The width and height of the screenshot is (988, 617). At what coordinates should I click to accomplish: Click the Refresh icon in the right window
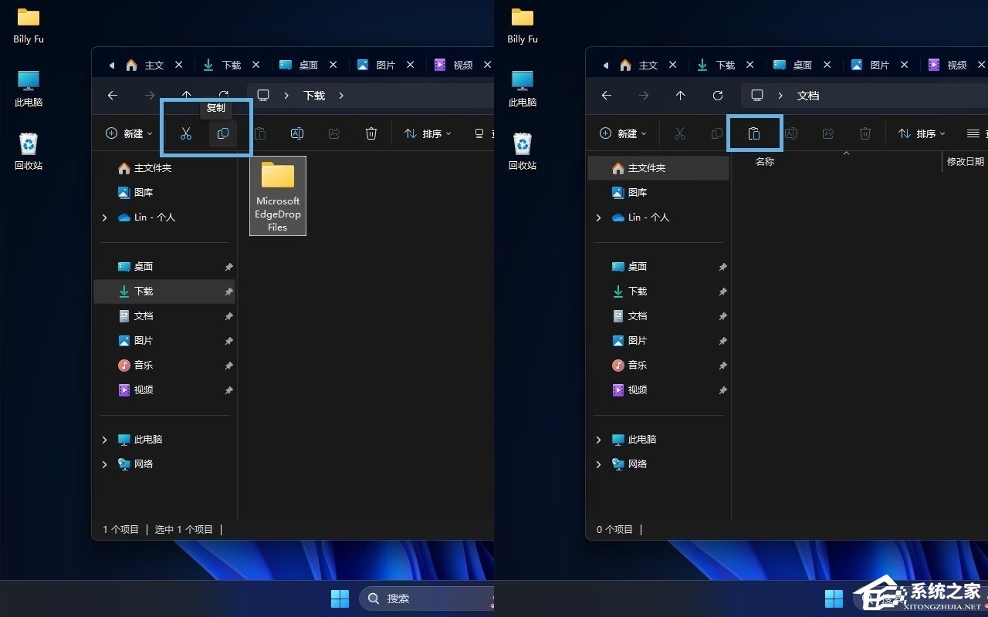[x=718, y=95]
